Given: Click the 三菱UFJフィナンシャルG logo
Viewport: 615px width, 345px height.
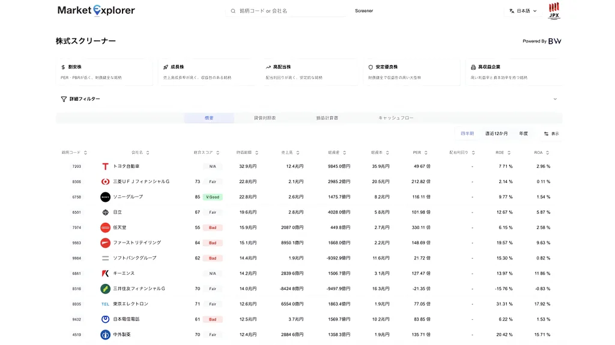Looking at the screenshot, I should click(105, 182).
